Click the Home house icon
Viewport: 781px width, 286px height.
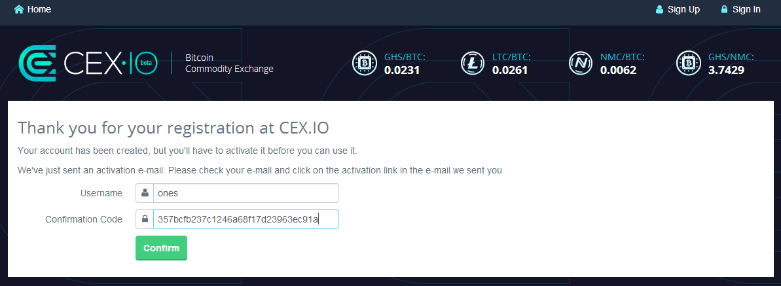[19, 10]
